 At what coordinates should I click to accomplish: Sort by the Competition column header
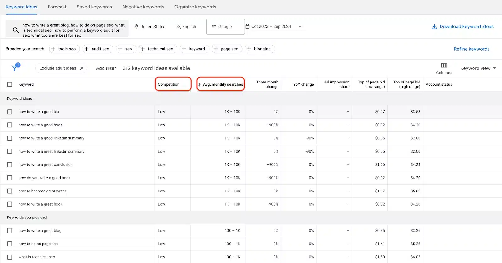(168, 84)
